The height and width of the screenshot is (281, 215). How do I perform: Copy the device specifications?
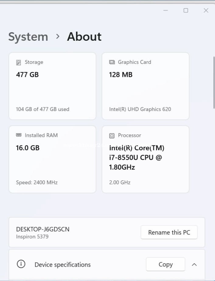pyautogui.click(x=165, y=264)
